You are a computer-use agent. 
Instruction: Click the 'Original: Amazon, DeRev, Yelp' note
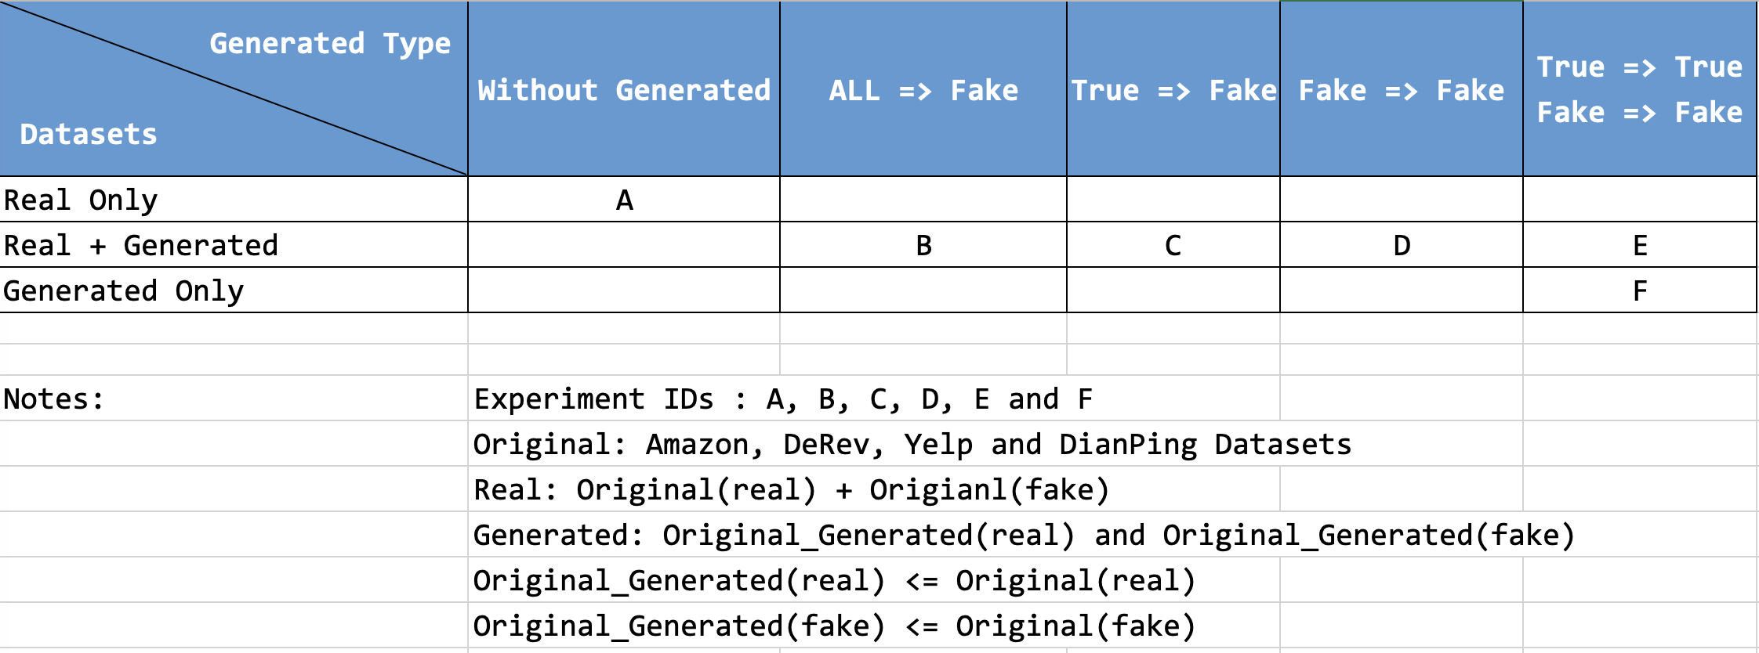912,444
